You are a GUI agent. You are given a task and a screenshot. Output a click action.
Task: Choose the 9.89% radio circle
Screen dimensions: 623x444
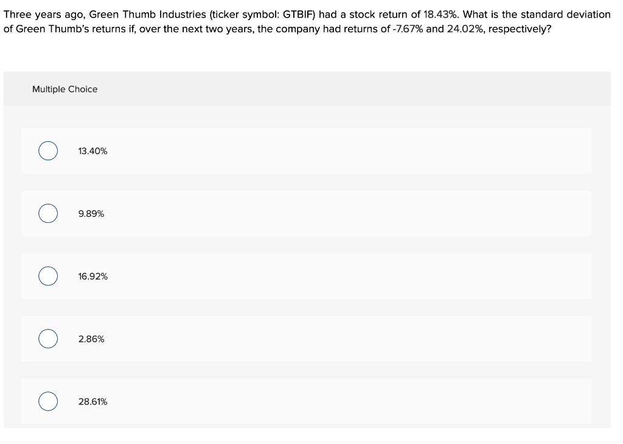(x=48, y=214)
